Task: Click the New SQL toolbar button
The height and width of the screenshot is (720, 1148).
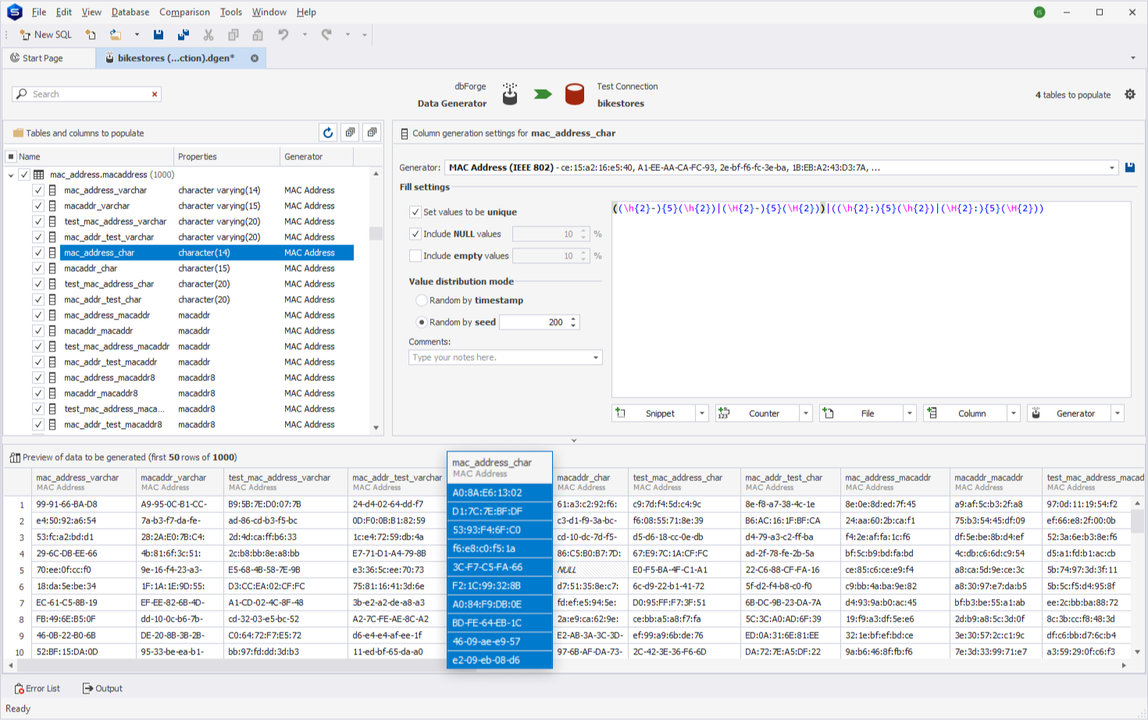Action: point(46,34)
